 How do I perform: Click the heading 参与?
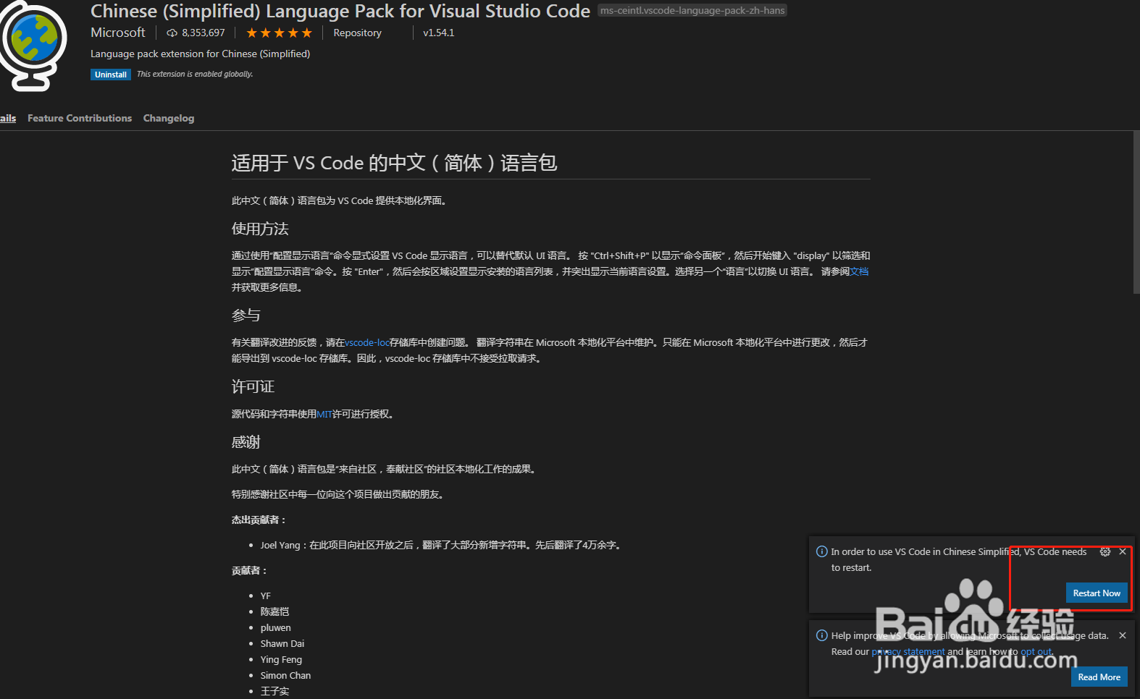(246, 315)
